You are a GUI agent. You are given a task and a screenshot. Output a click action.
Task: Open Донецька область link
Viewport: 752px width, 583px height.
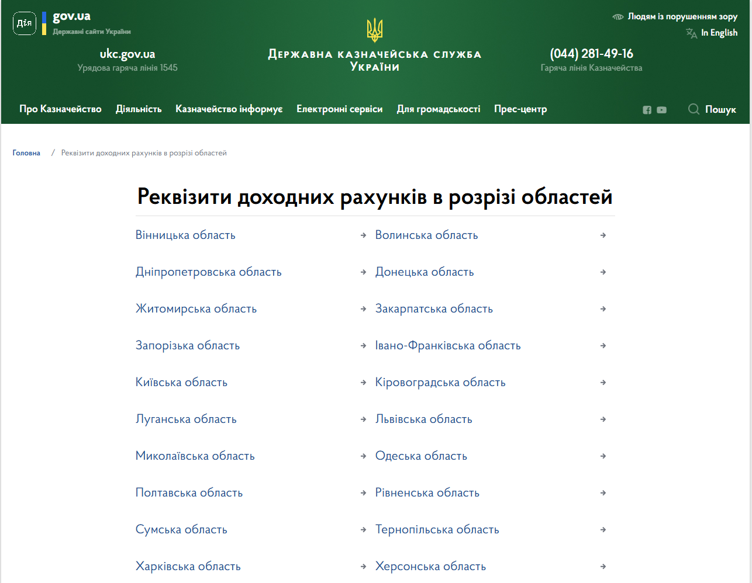[425, 272]
